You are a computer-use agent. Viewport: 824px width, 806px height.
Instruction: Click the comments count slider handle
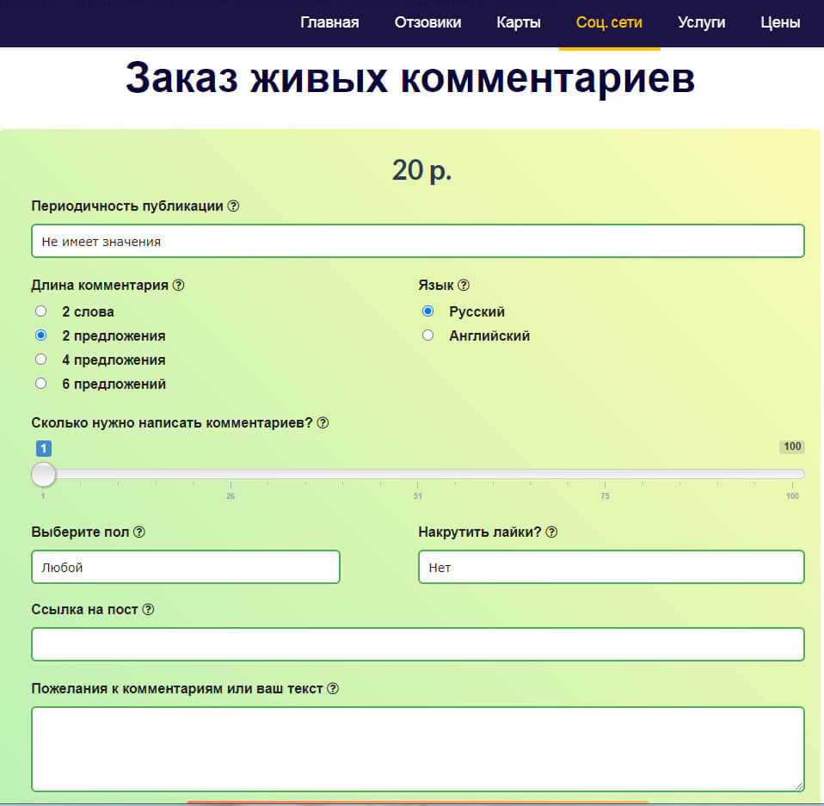(43, 474)
